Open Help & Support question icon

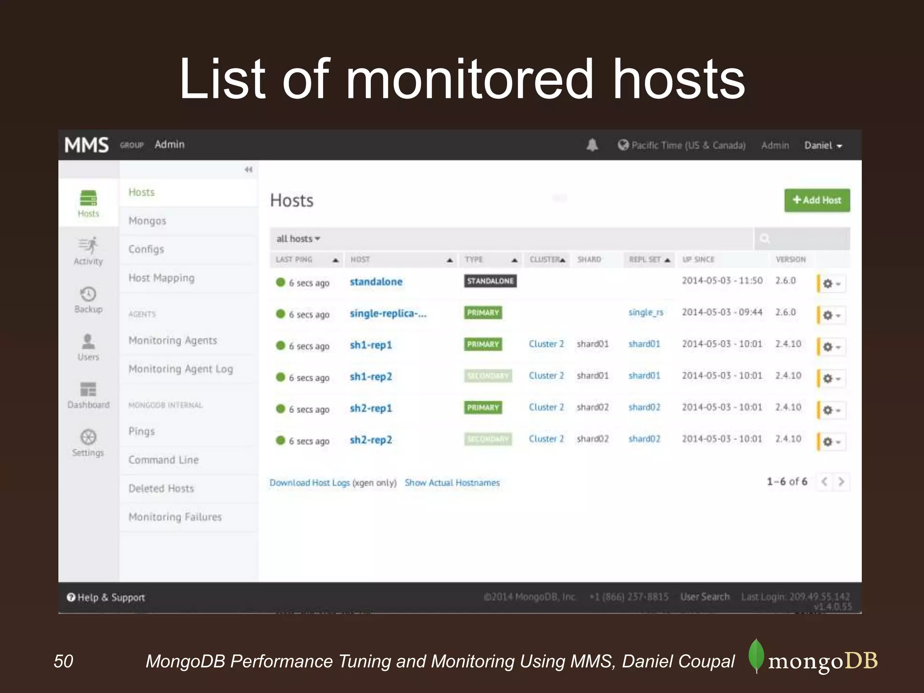(x=71, y=597)
